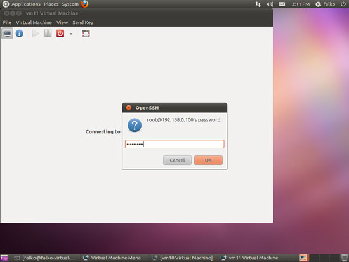Open the sound volume indicator
The image size is (349, 262).
coord(270,4)
